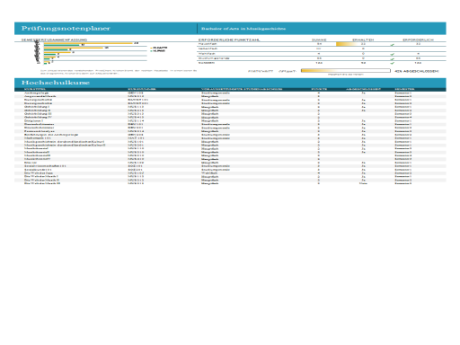The width and height of the screenshot is (460, 345).
Task: Click the yellow data bar in Hauptfach Erhalten cell
Action: [x=346, y=44]
